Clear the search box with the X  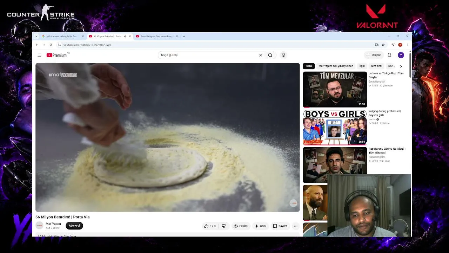tap(261, 55)
